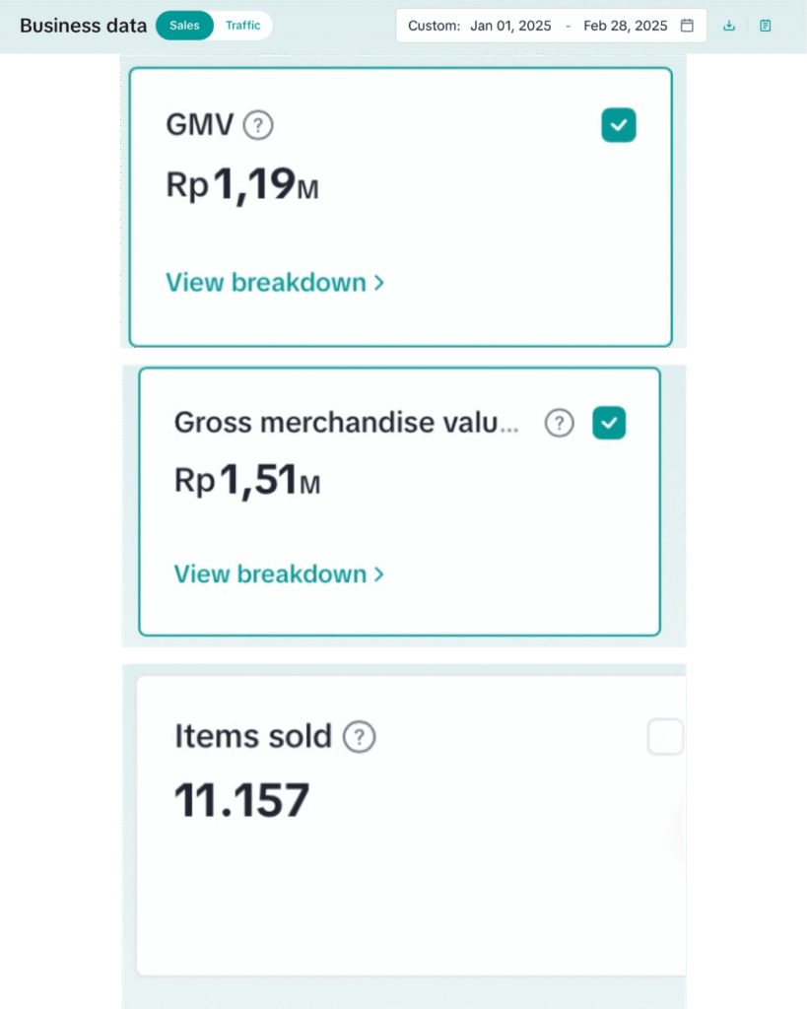Switch to the Sales tab
Screen dimensions: 807x1009
click(184, 26)
